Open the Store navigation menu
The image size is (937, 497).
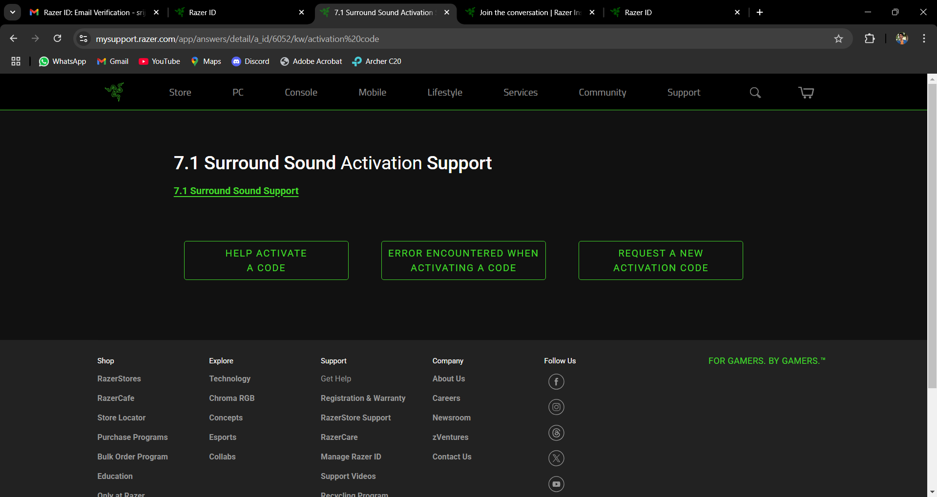[180, 93]
